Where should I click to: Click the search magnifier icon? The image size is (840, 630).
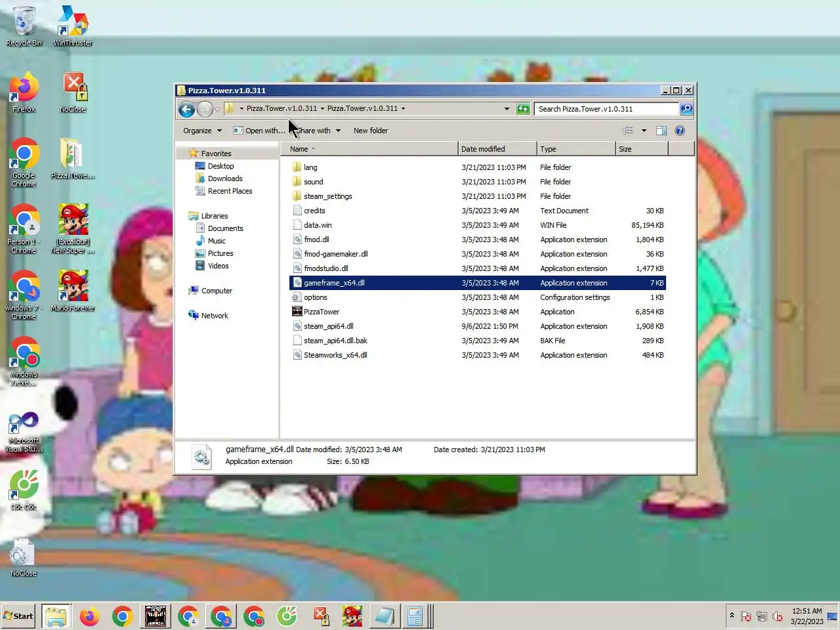pos(686,109)
